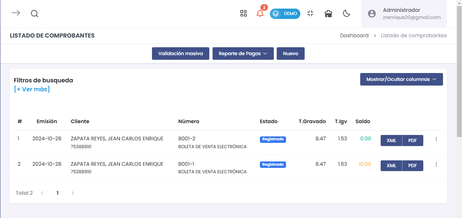Open the apps grid icon
This screenshot has width=462, height=218.
tap(243, 14)
